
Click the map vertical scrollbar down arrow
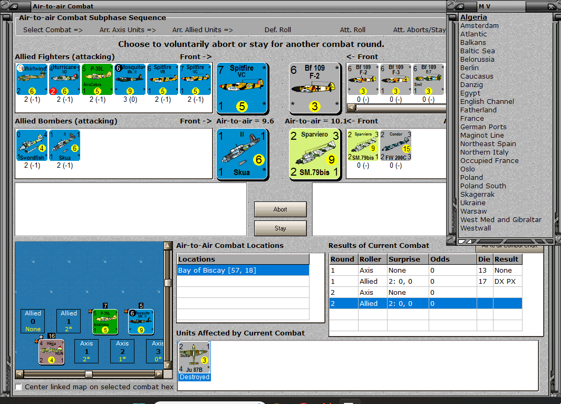tap(167, 365)
